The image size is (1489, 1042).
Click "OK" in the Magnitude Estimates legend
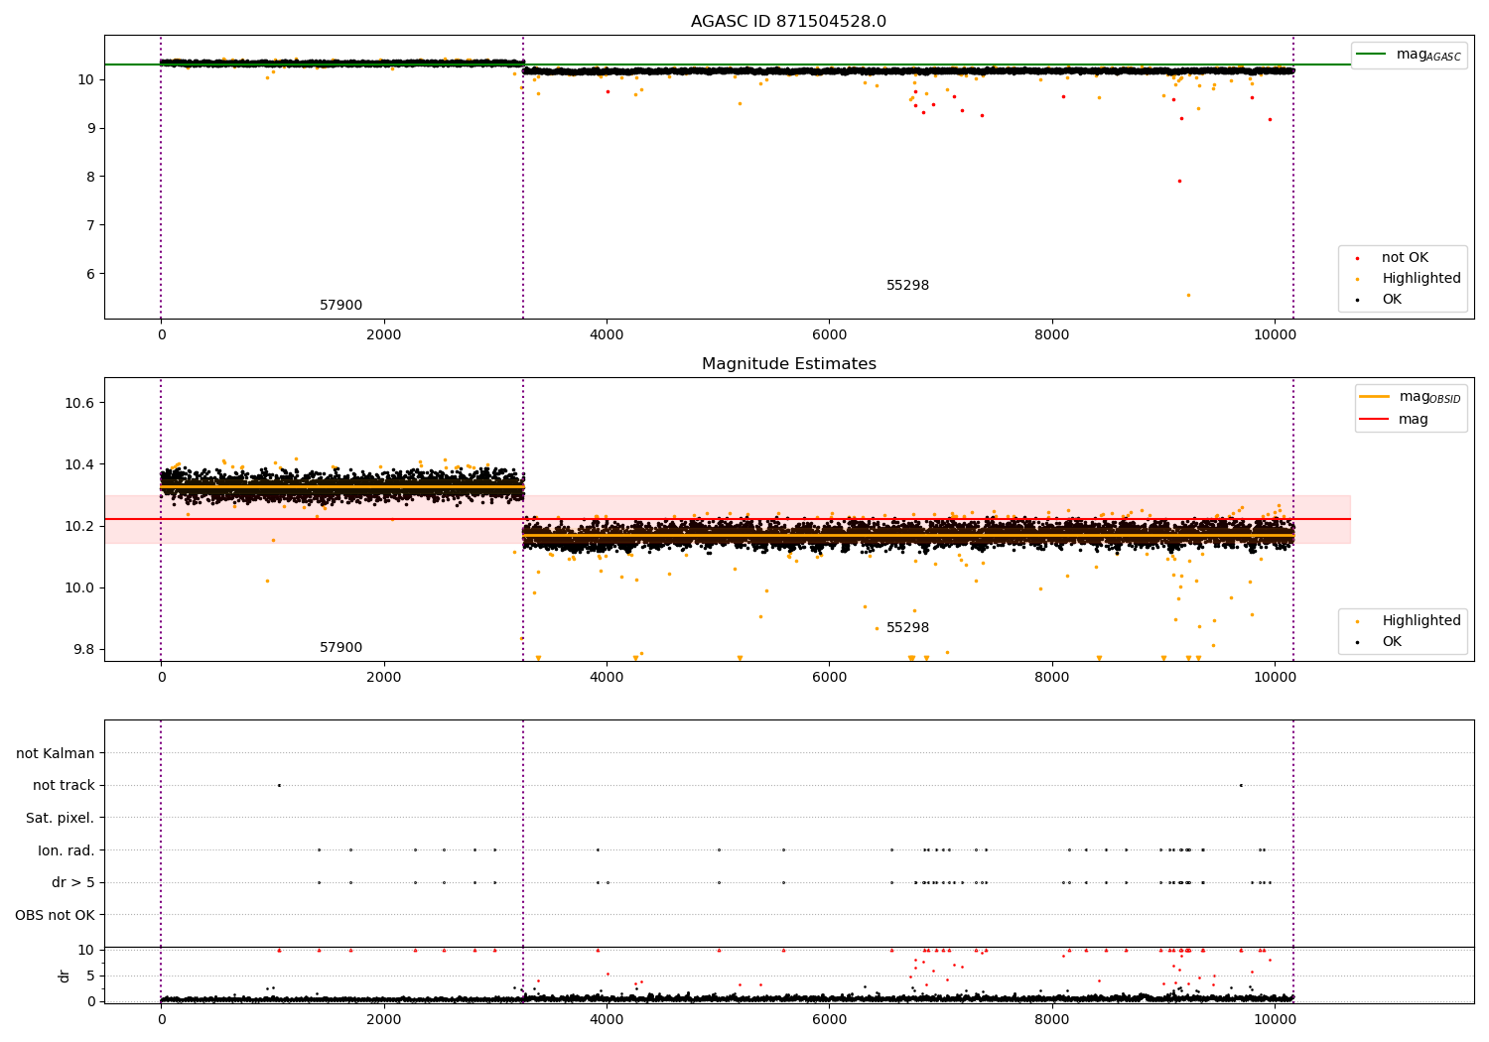point(1392,642)
